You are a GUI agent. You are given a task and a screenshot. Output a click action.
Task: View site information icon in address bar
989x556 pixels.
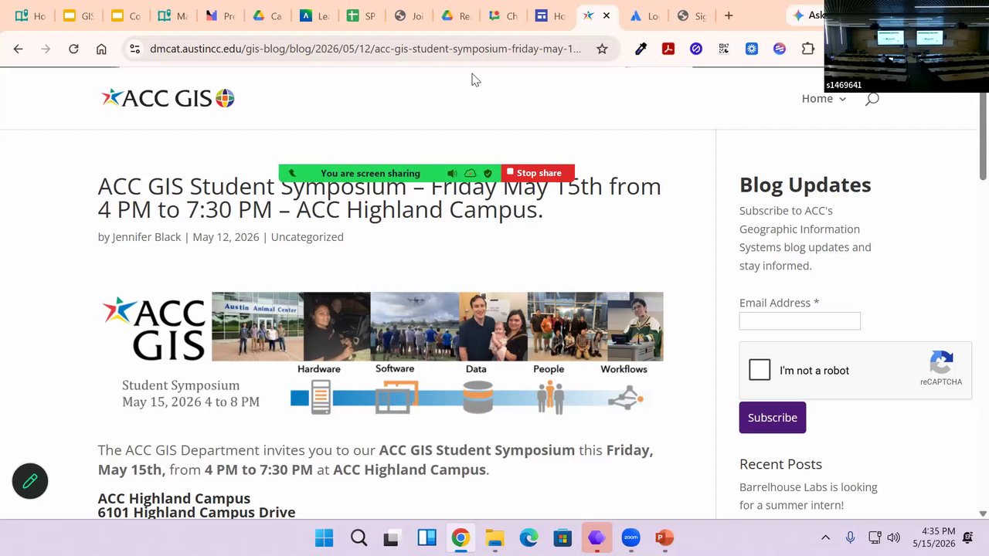(x=134, y=49)
